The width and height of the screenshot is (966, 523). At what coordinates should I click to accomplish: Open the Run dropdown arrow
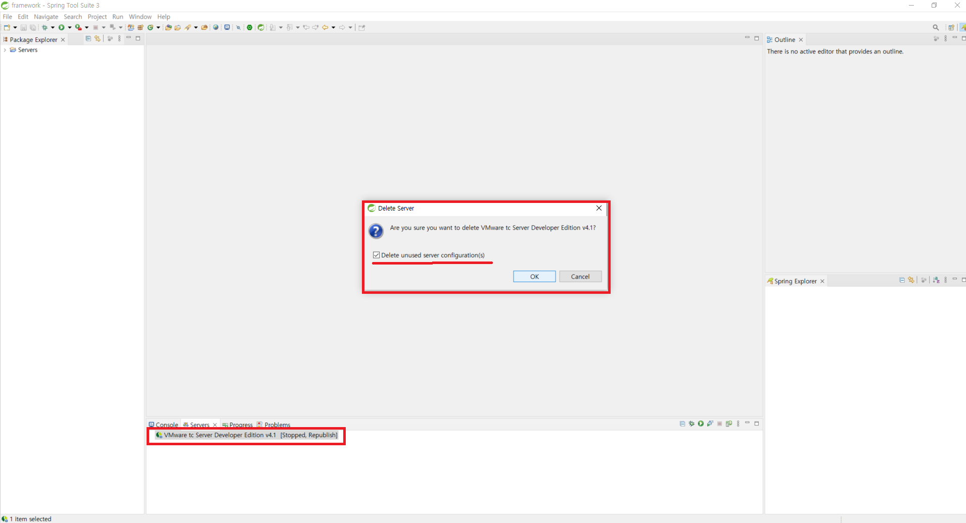(69, 27)
